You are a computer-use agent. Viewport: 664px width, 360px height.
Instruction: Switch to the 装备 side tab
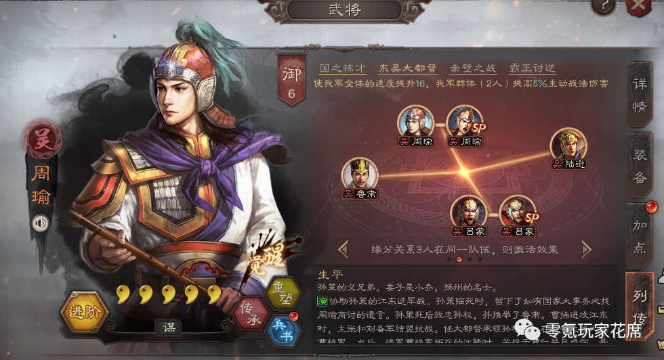(639, 165)
